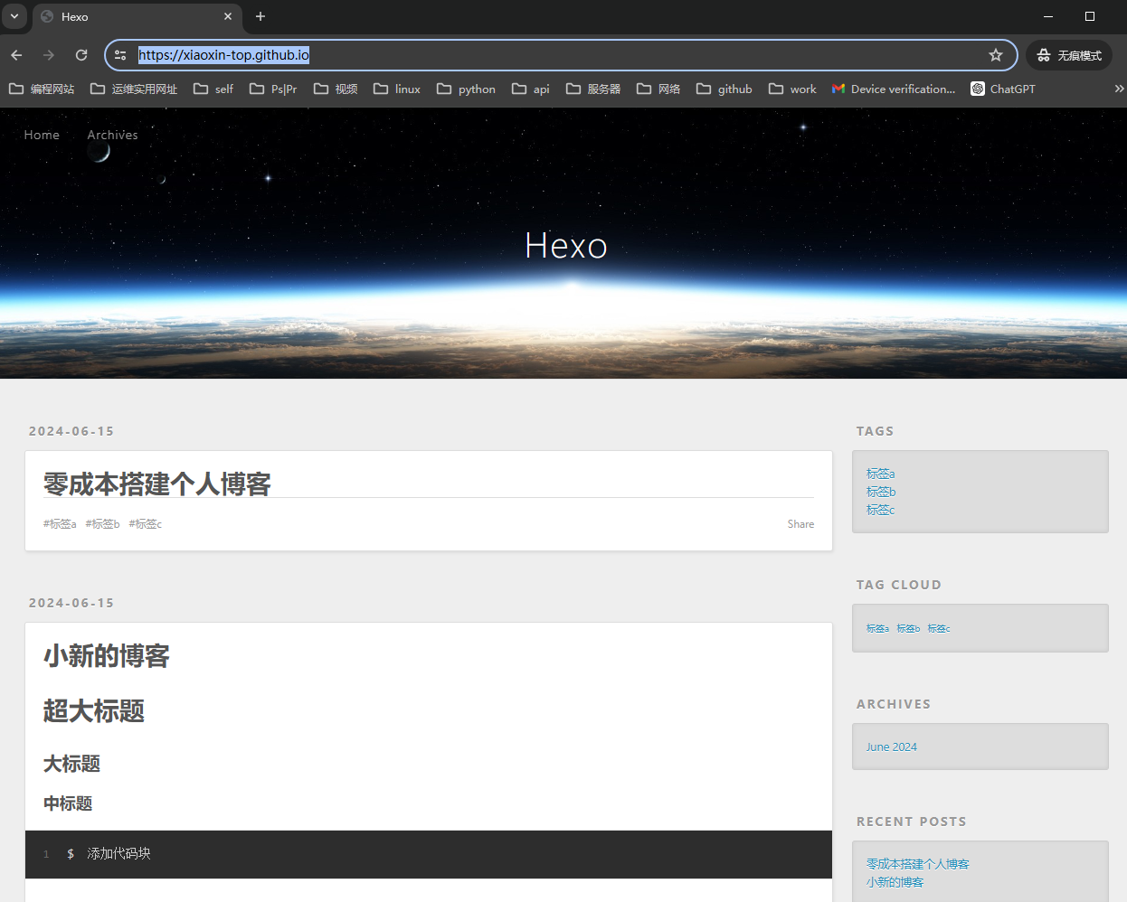Go to the Home menu item
Viewport: 1127px width, 902px height.
coord(42,135)
